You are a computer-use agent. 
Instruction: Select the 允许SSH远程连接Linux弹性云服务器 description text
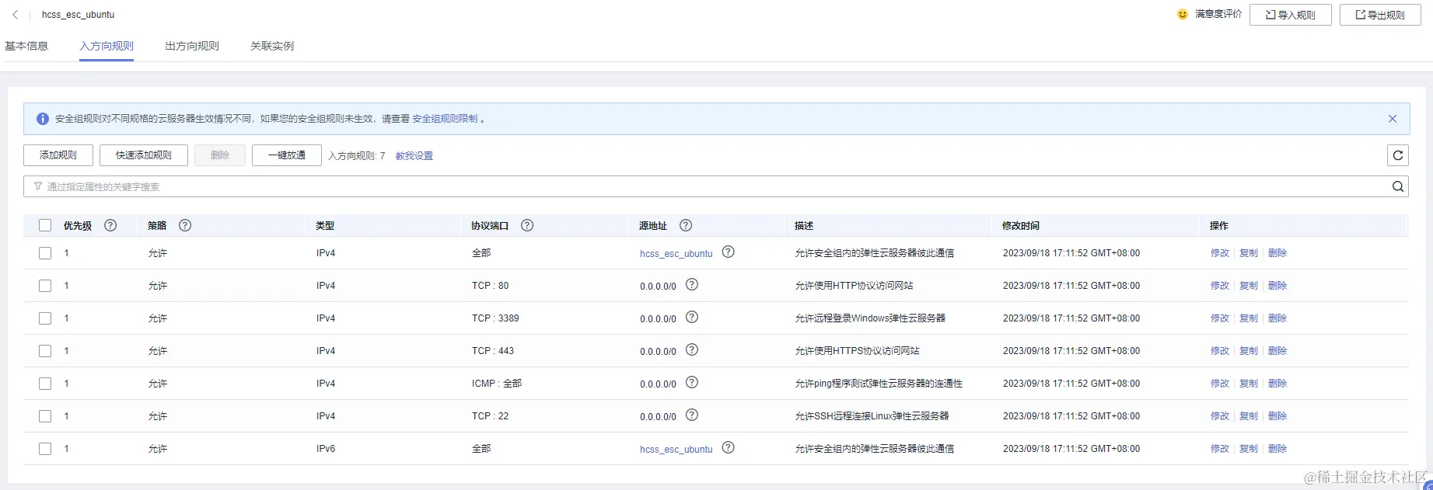(872, 416)
